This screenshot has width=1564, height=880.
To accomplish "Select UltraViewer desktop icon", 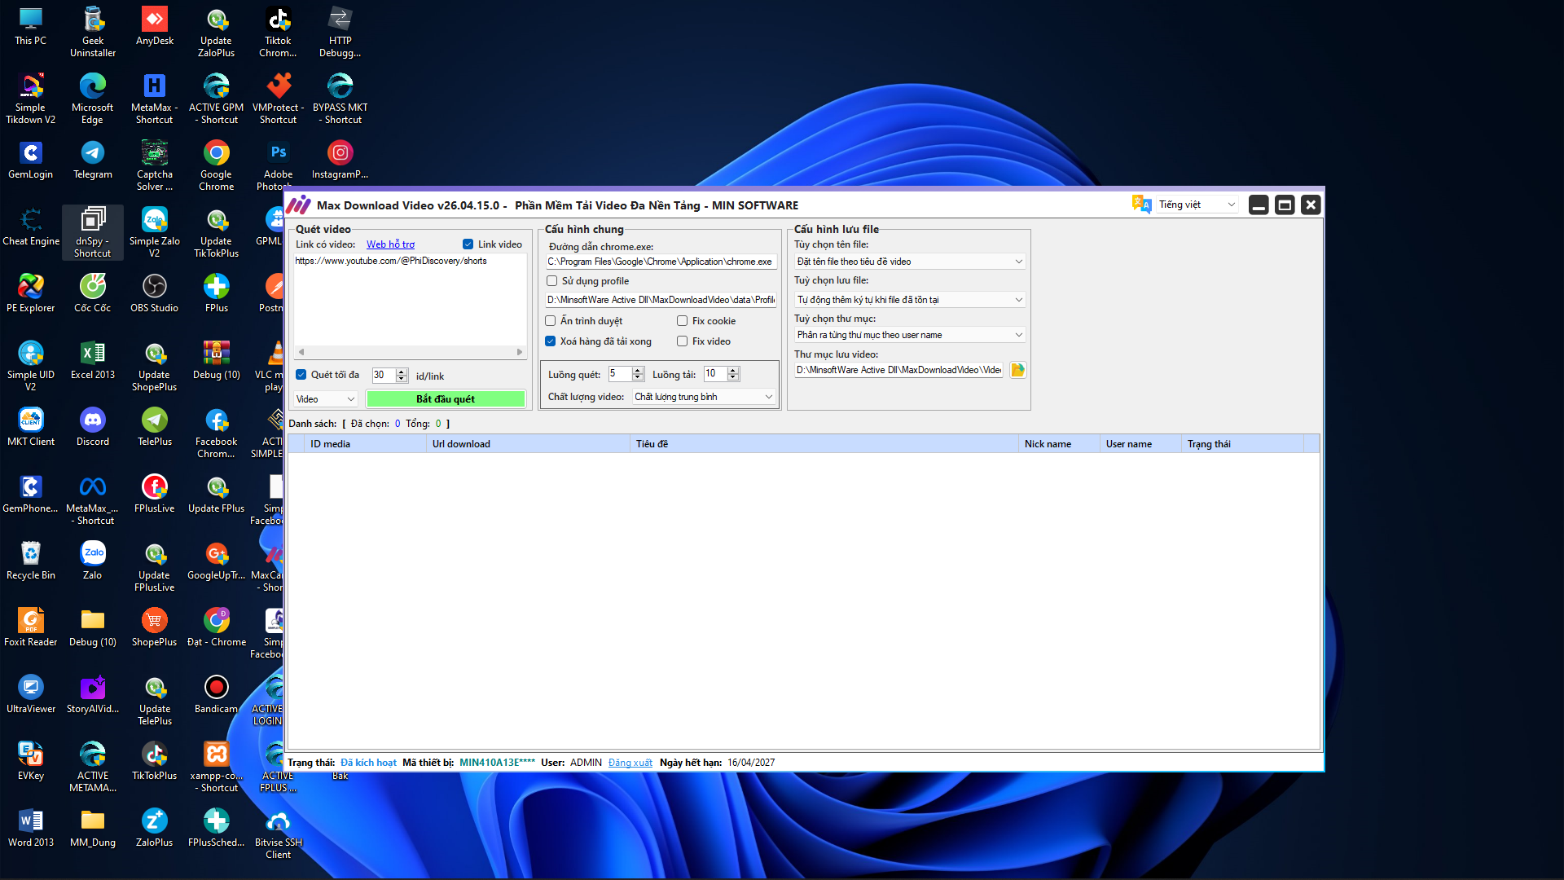I will (x=31, y=695).
